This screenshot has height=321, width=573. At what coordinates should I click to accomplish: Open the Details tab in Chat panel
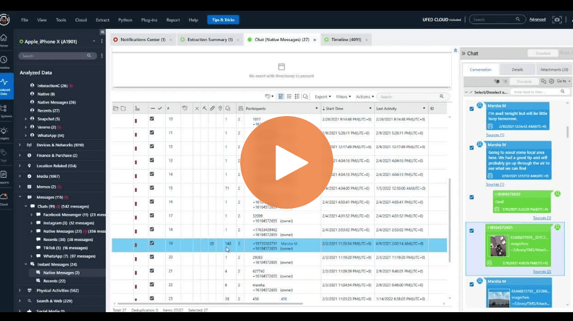pyautogui.click(x=517, y=69)
